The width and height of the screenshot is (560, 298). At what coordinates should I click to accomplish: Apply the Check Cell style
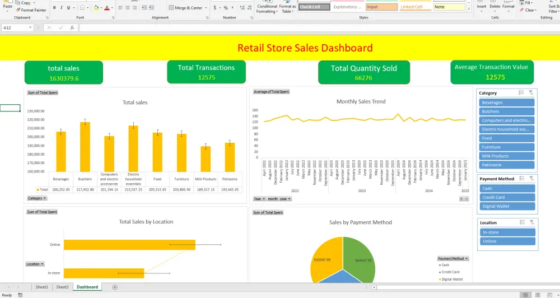point(314,7)
